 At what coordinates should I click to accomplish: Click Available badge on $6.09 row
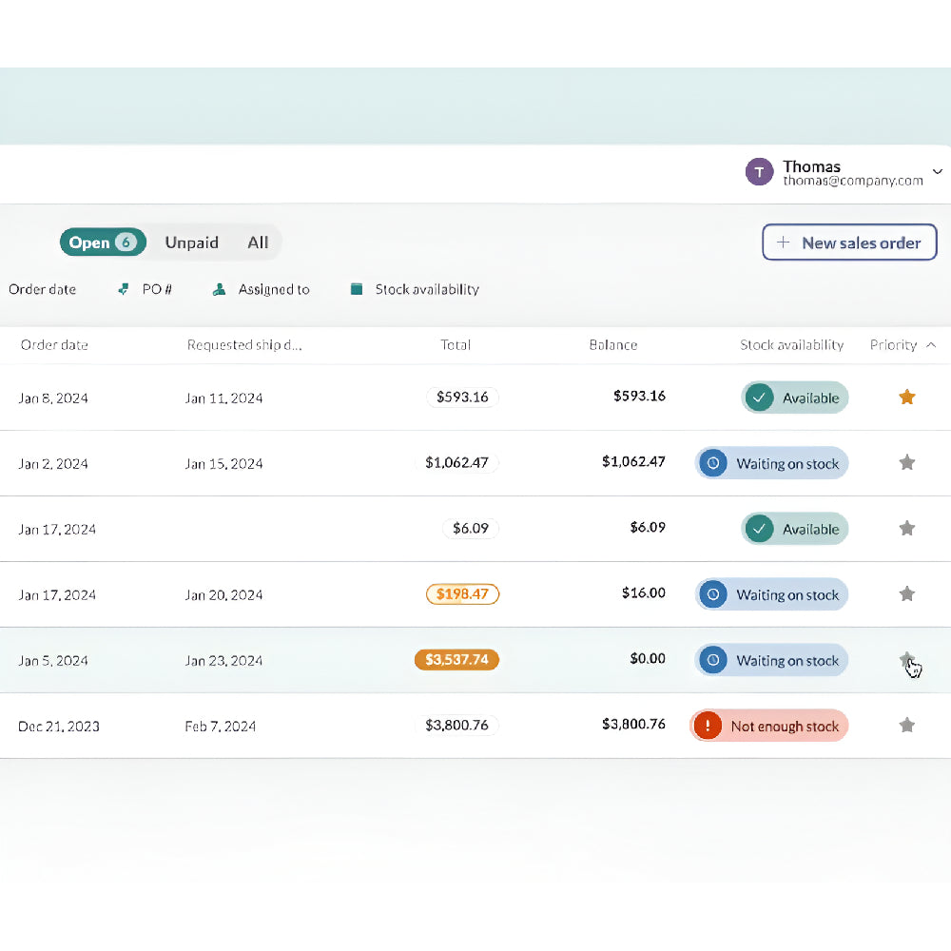(794, 528)
